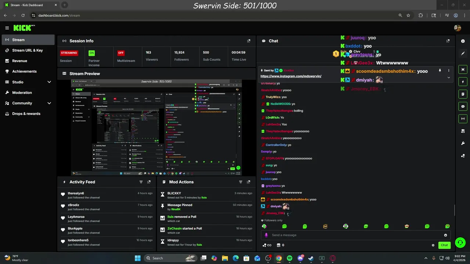Open the Moderation page
The width and height of the screenshot is (470, 264).
pyautogui.click(x=28, y=93)
